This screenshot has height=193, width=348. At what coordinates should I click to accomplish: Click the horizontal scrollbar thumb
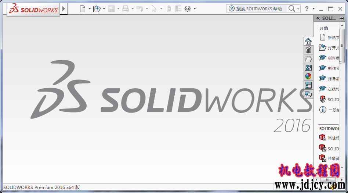pos(327,179)
